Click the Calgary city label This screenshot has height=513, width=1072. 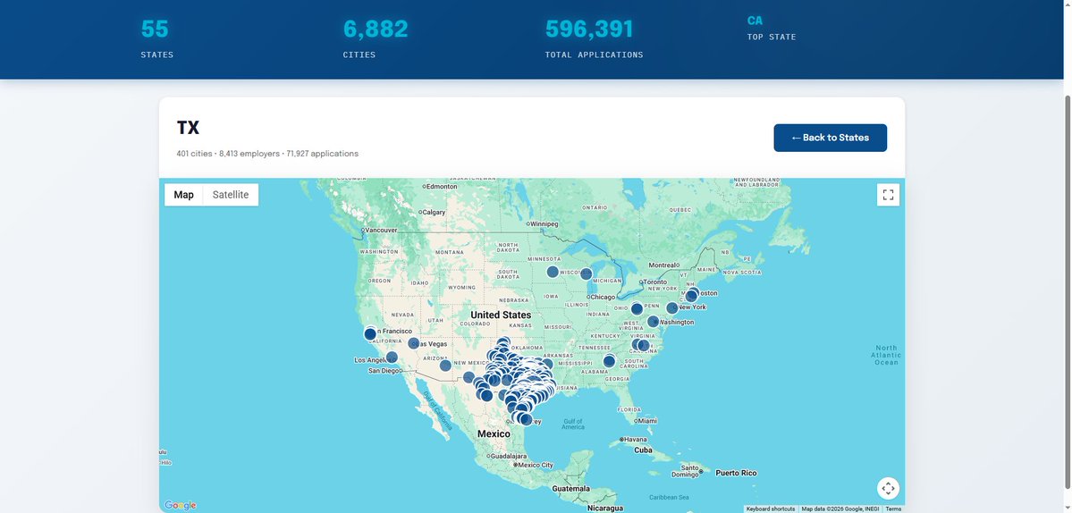(x=434, y=213)
